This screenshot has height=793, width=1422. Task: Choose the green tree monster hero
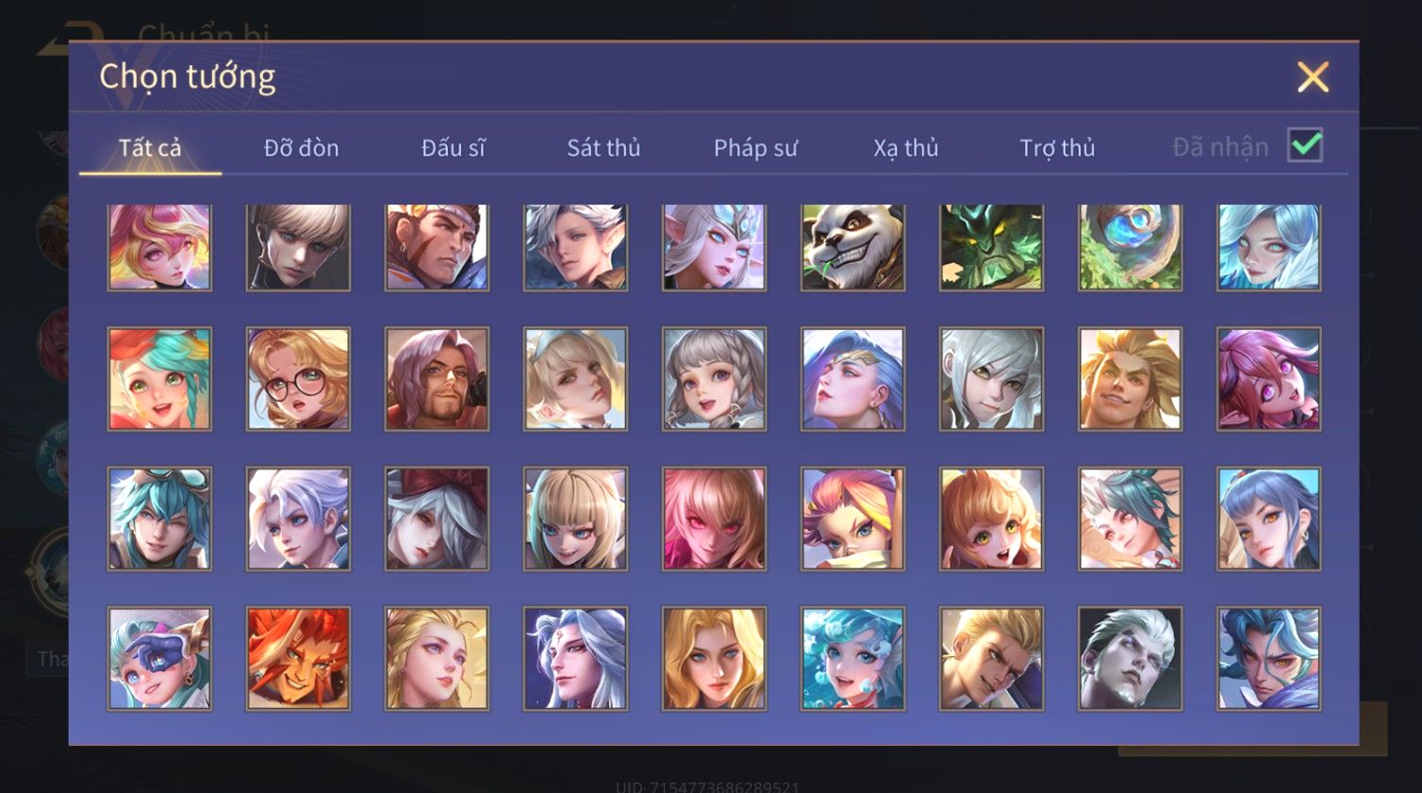991,247
